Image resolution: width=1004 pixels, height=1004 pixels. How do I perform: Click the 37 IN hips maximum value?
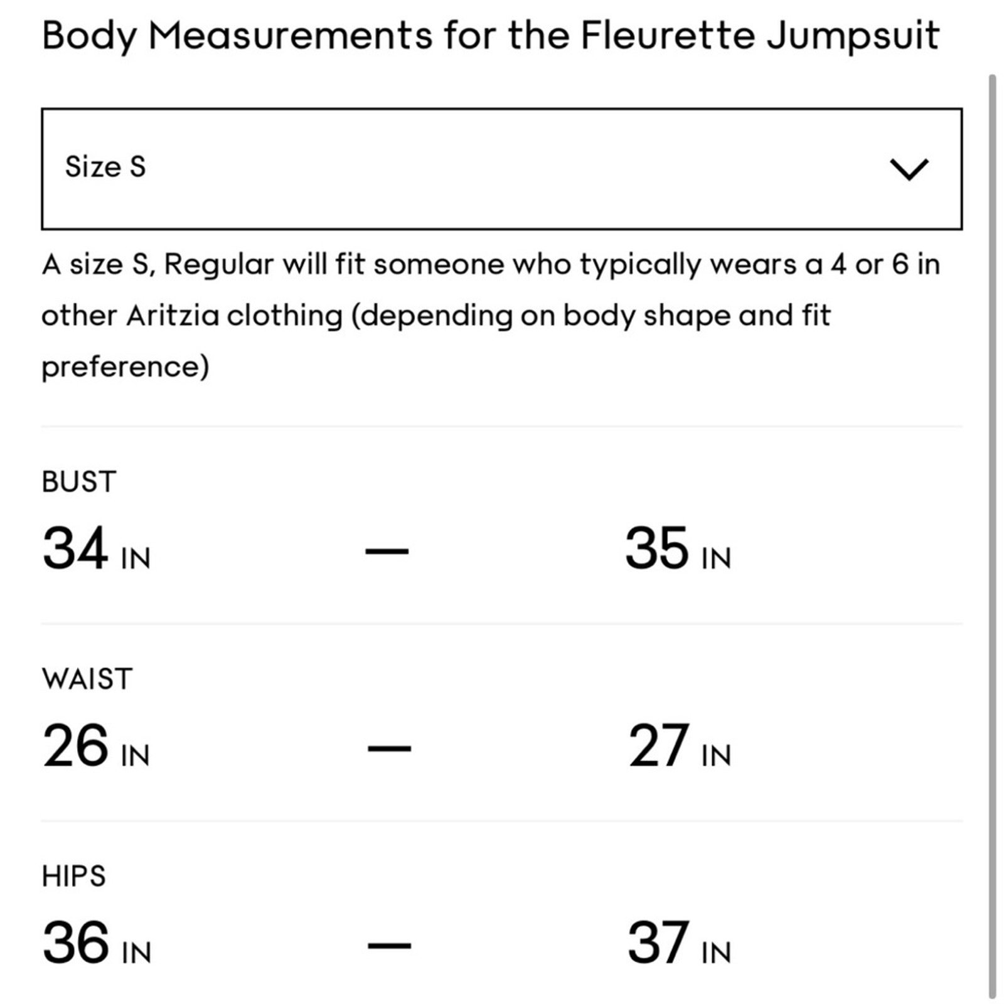(680, 943)
